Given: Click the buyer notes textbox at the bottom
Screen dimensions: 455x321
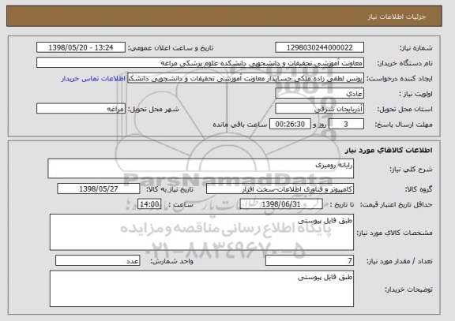Looking at the screenshot, I should [x=201, y=289].
